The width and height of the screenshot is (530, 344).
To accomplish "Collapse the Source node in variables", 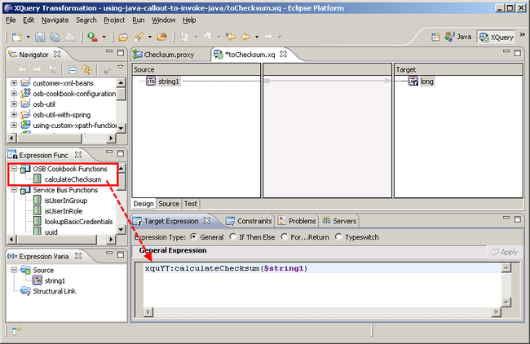I will coord(14,270).
